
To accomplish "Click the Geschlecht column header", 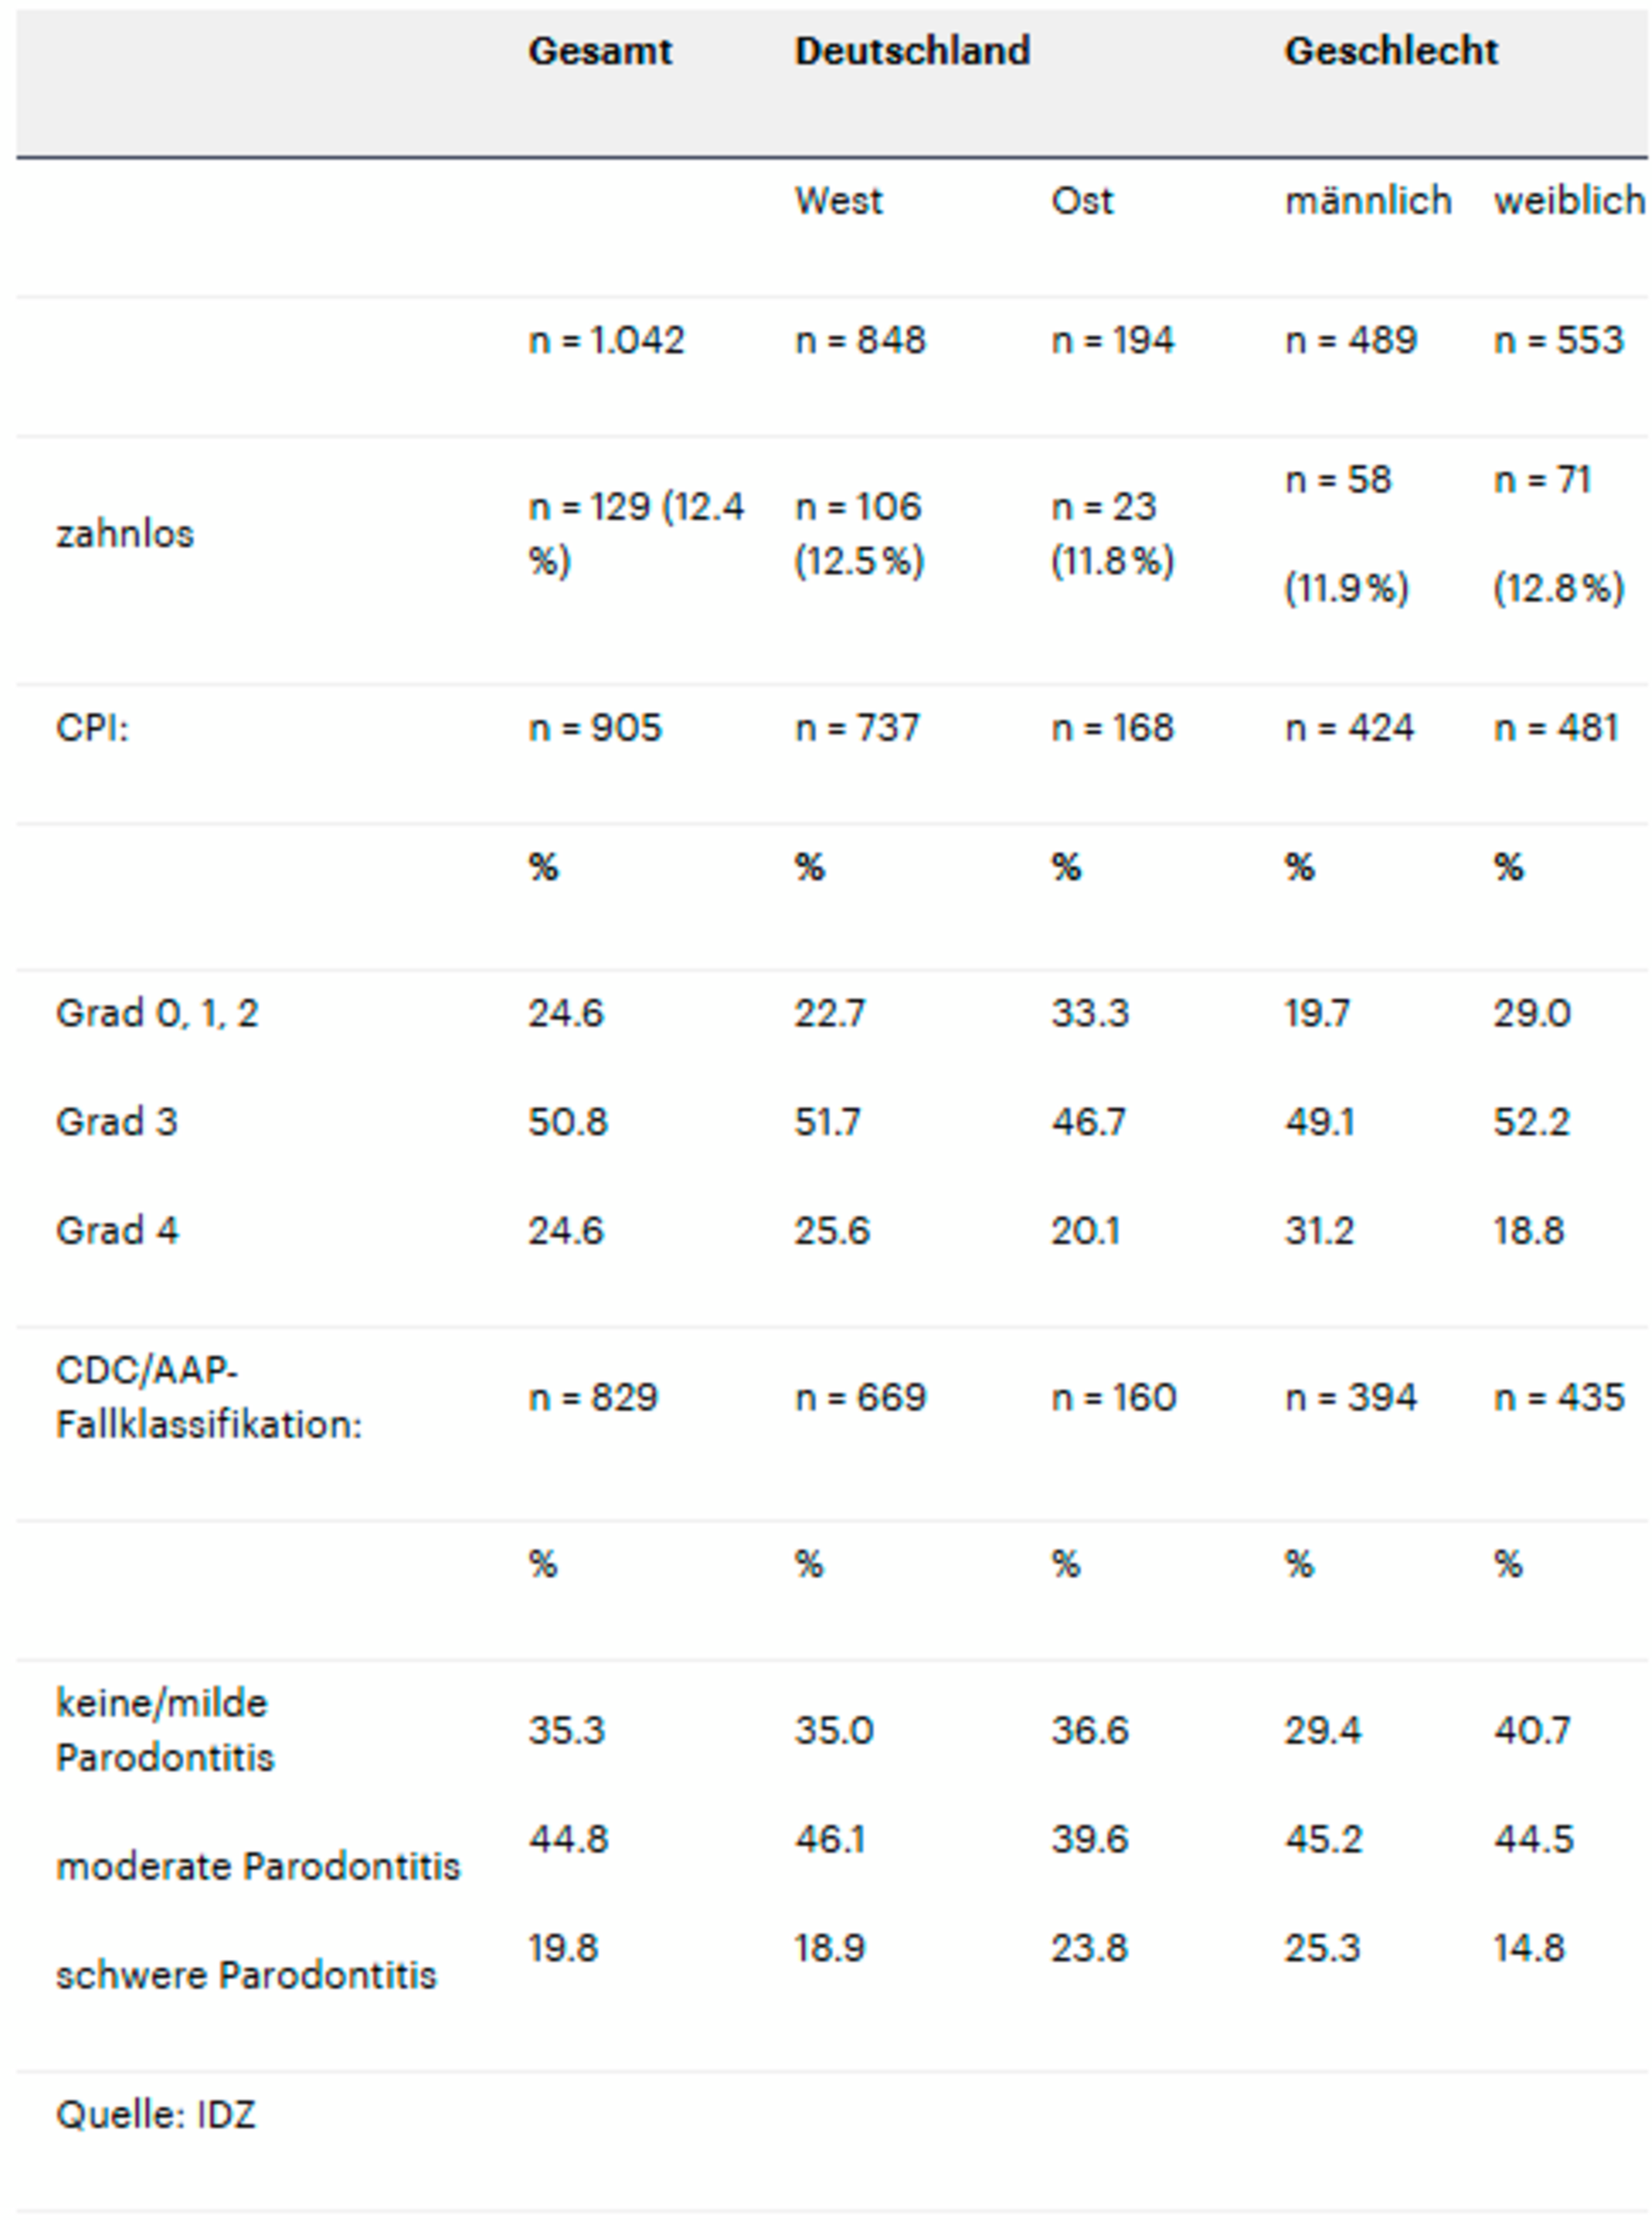I will tap(1391, 51).
